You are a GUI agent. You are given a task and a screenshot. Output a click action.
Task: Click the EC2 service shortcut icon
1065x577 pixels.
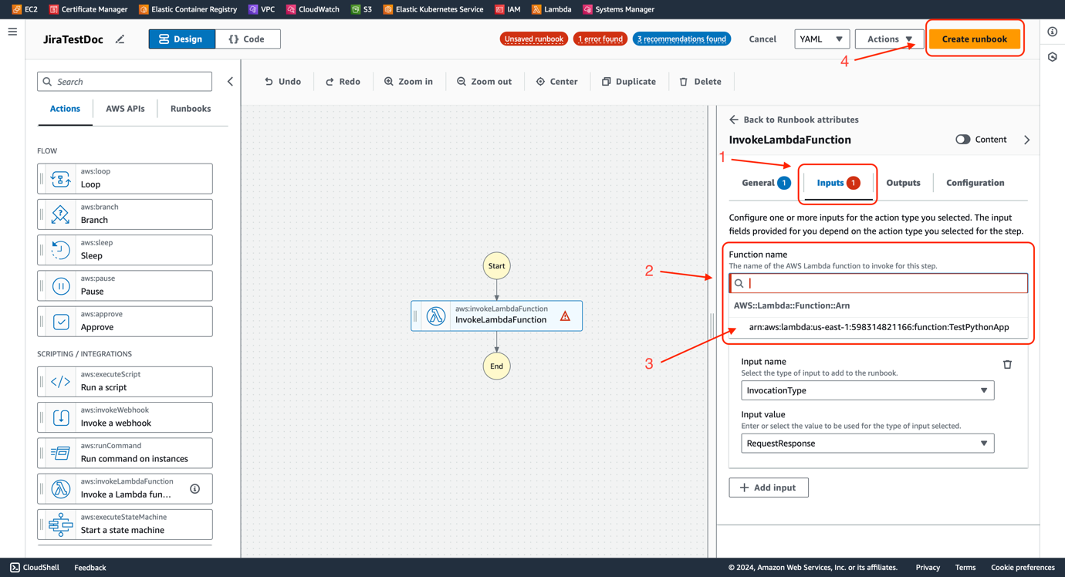coord(17,9)
